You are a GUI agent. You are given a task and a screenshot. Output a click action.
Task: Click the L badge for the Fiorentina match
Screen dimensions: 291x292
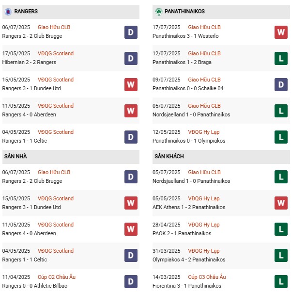(281, 282)
